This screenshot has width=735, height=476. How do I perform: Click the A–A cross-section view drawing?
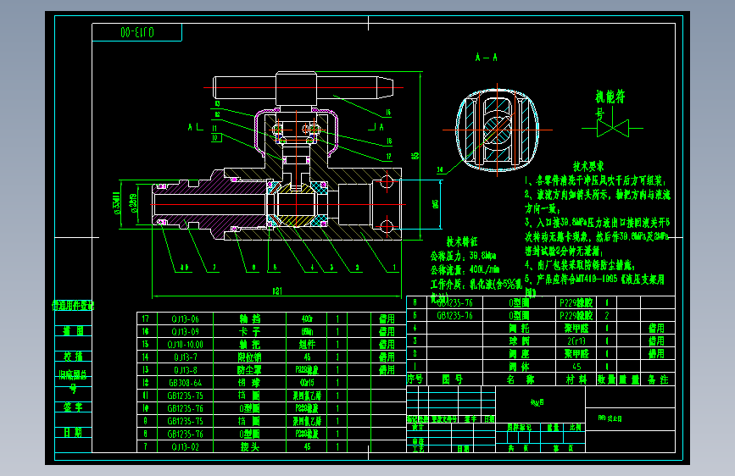pos(498,129)
